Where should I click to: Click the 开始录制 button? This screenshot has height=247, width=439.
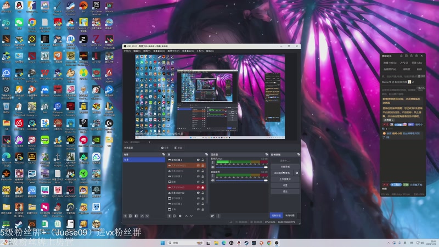click(x=285, y=167)
